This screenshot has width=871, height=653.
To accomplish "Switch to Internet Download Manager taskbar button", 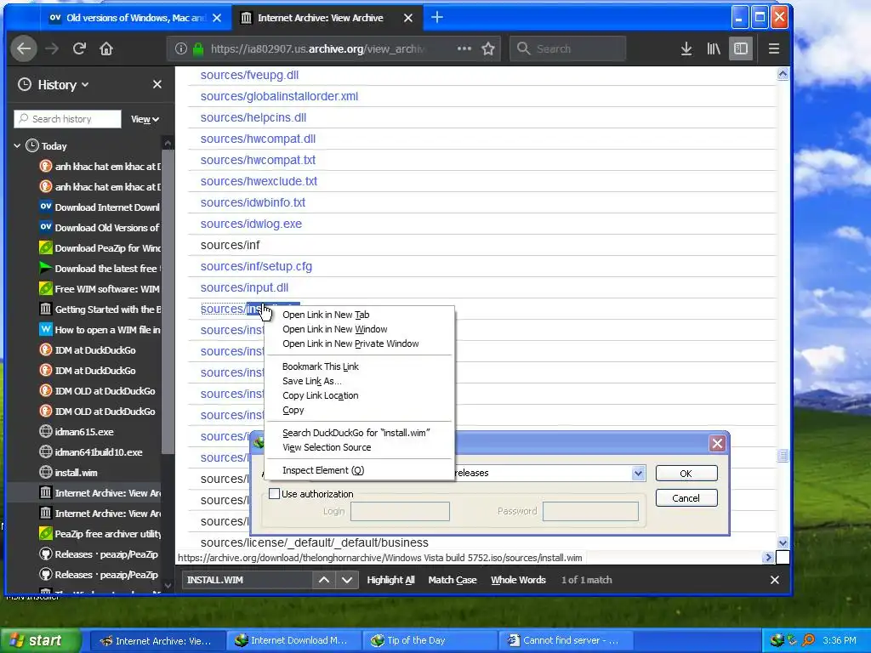I will [x=293, y=640].
